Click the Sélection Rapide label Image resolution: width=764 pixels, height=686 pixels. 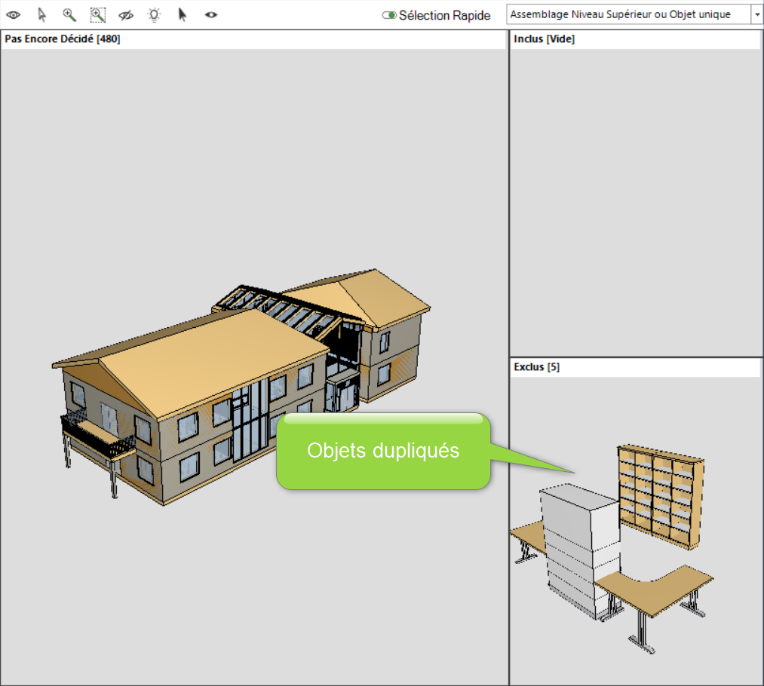(444, 15)
